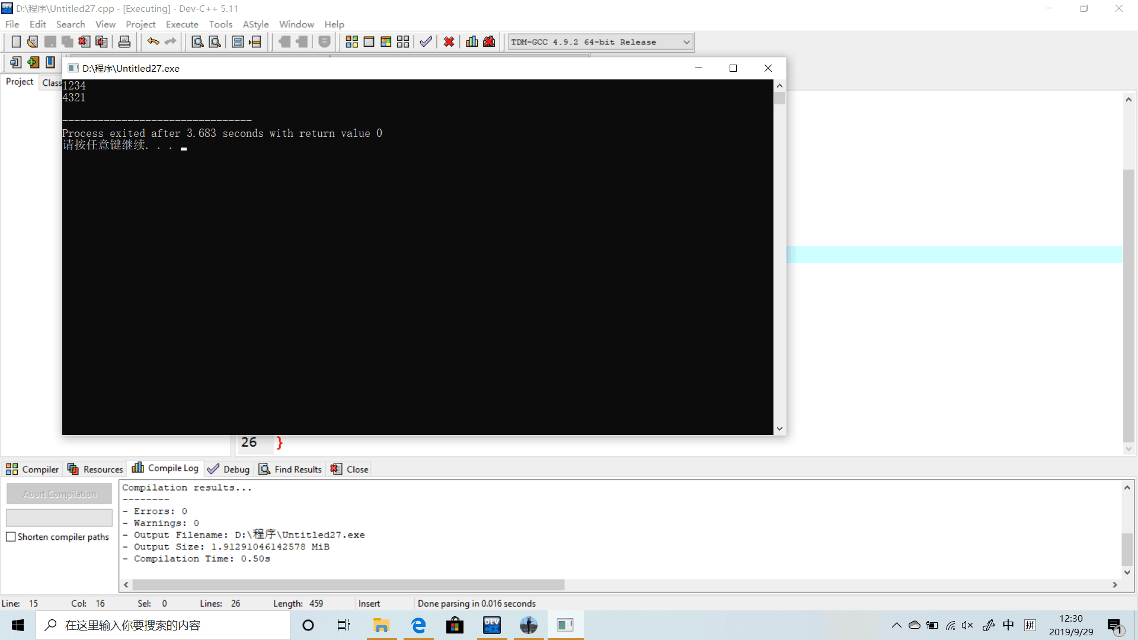Viewport: 1138px width, 640px height.
Task: Click the Chinese IME 中 indicator
Action: [1008, 625]
